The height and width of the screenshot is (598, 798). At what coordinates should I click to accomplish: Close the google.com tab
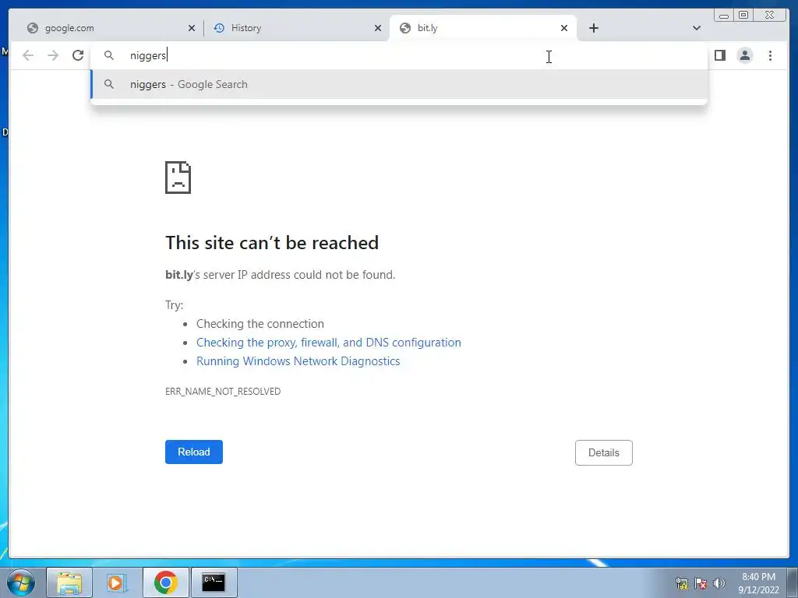point(192,28)
